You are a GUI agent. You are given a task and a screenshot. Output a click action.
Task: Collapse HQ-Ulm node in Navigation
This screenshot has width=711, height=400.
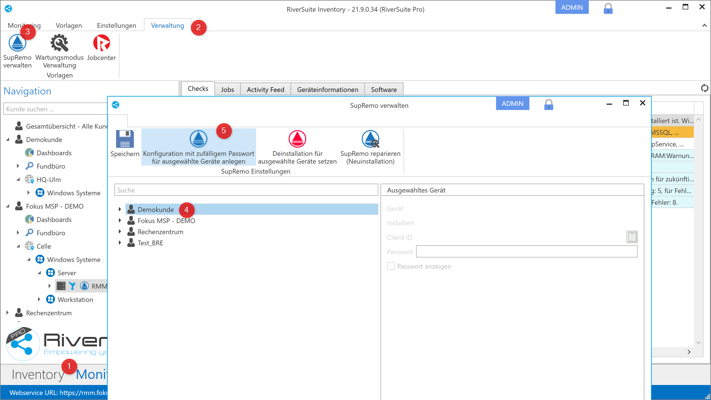[x=18, y=179]
